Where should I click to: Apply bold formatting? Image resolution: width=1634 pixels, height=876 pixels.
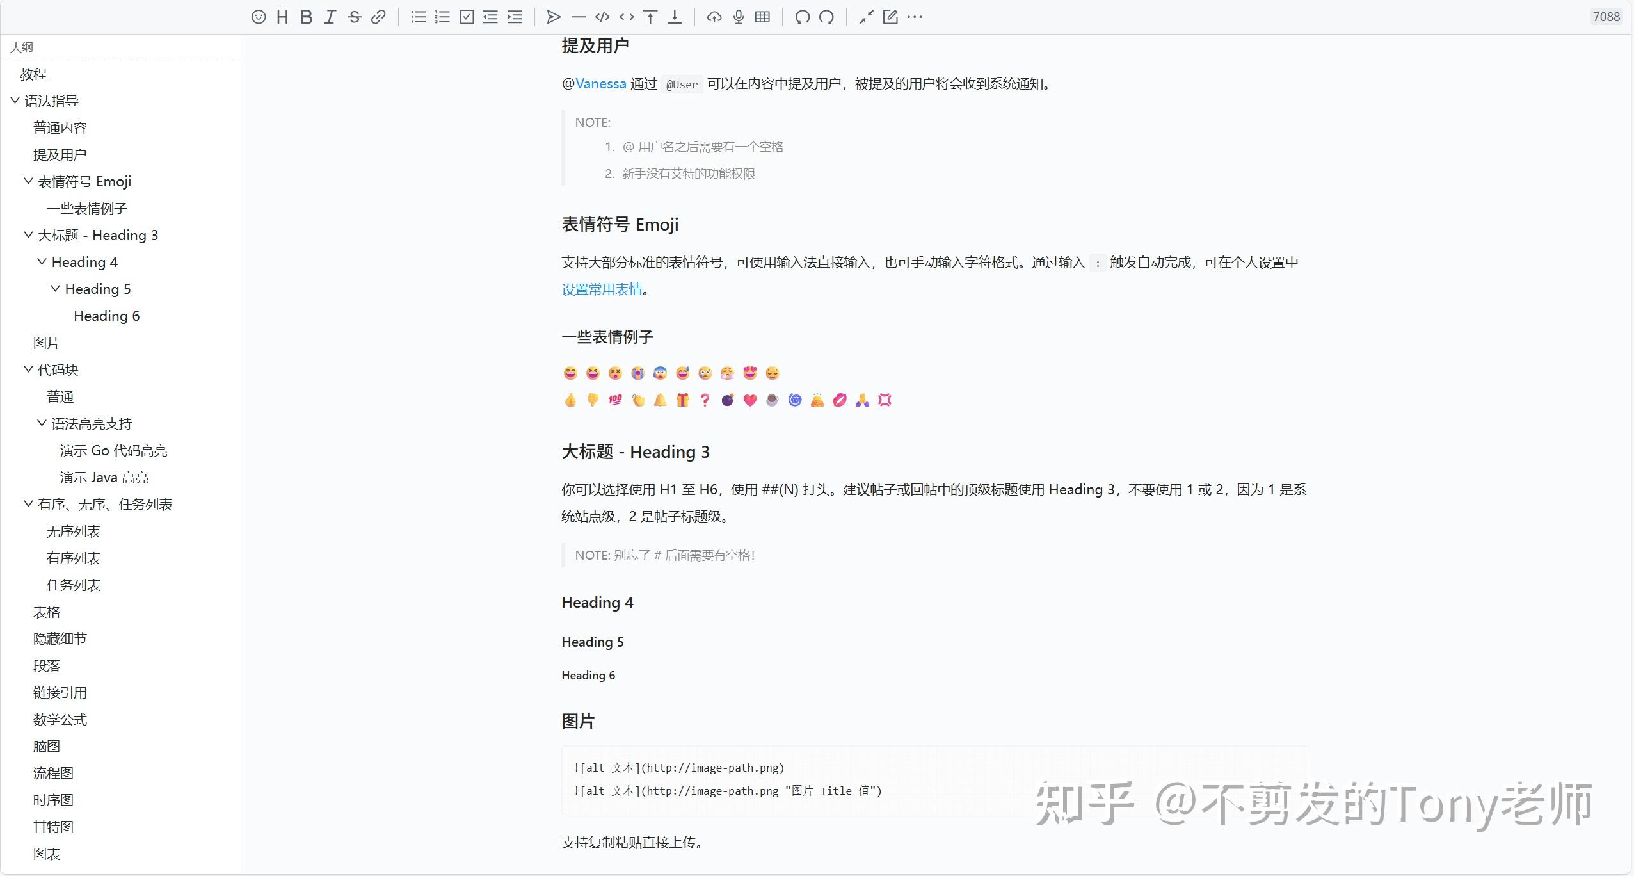point(306,17)
